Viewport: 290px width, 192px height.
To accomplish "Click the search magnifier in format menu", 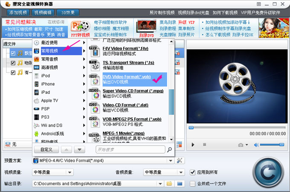I will (169, 150).
